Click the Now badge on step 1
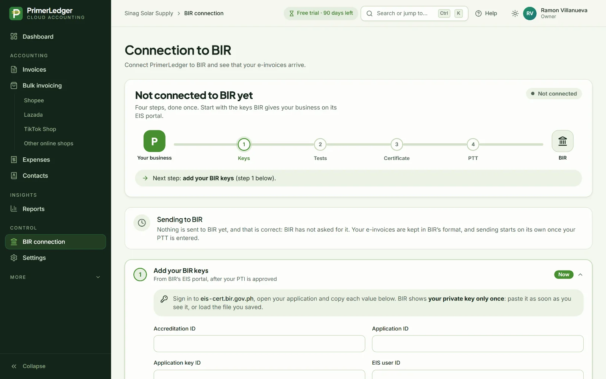The width and height of the screenshot is (606, 379). click(x=564, y=274)
